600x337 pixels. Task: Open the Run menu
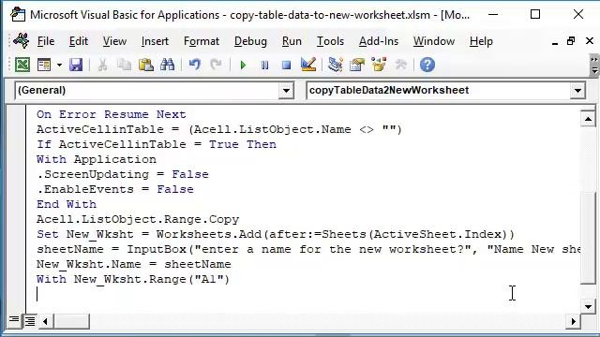292,41
